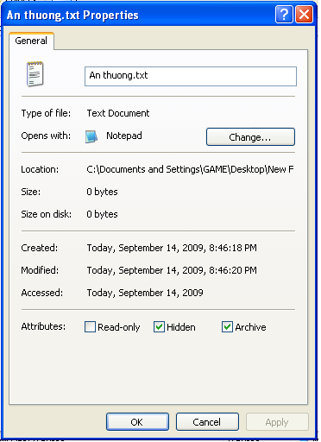Disable the Archive attribute checkbox

coord(227,327)
